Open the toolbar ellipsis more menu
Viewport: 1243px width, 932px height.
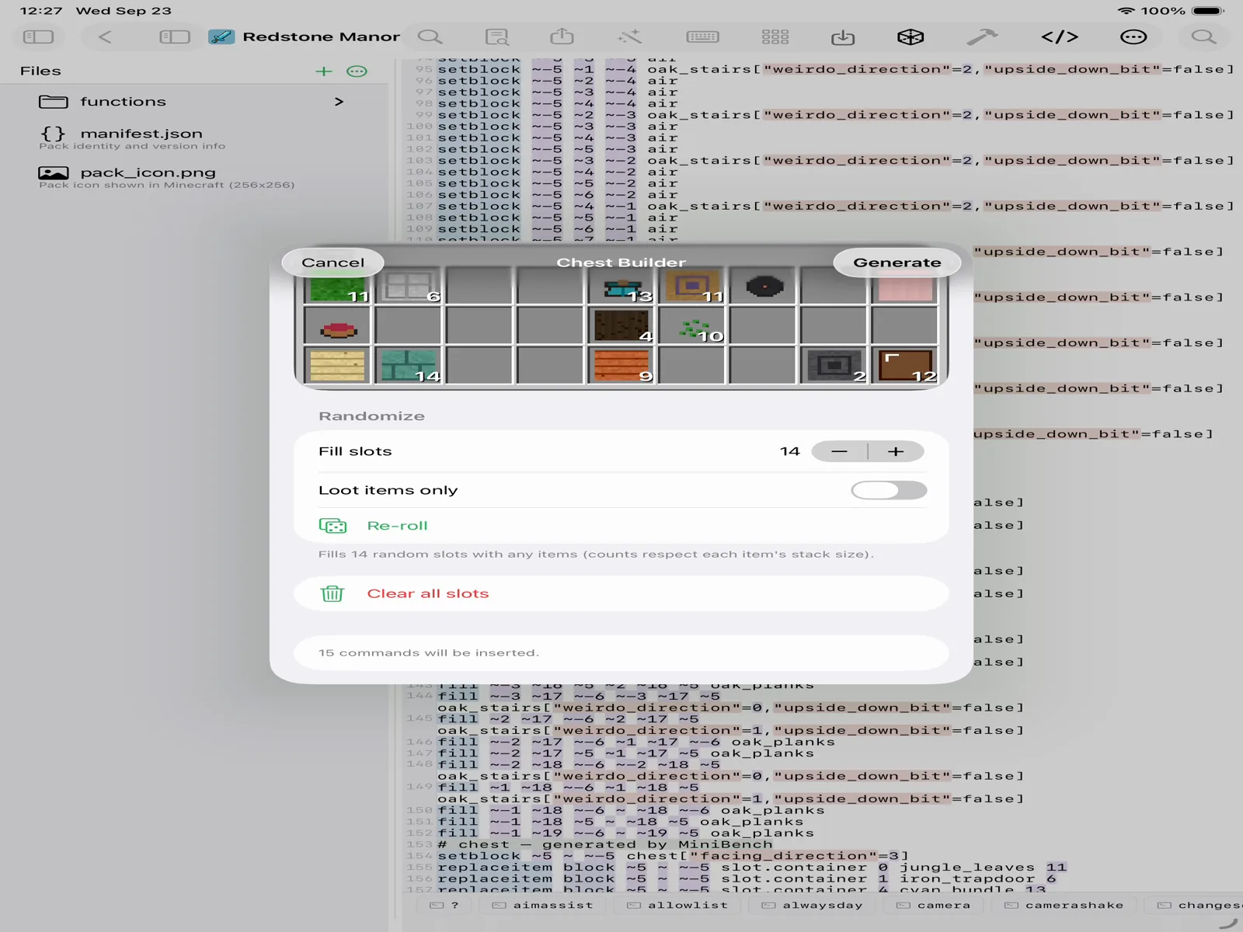(1133, 37)
